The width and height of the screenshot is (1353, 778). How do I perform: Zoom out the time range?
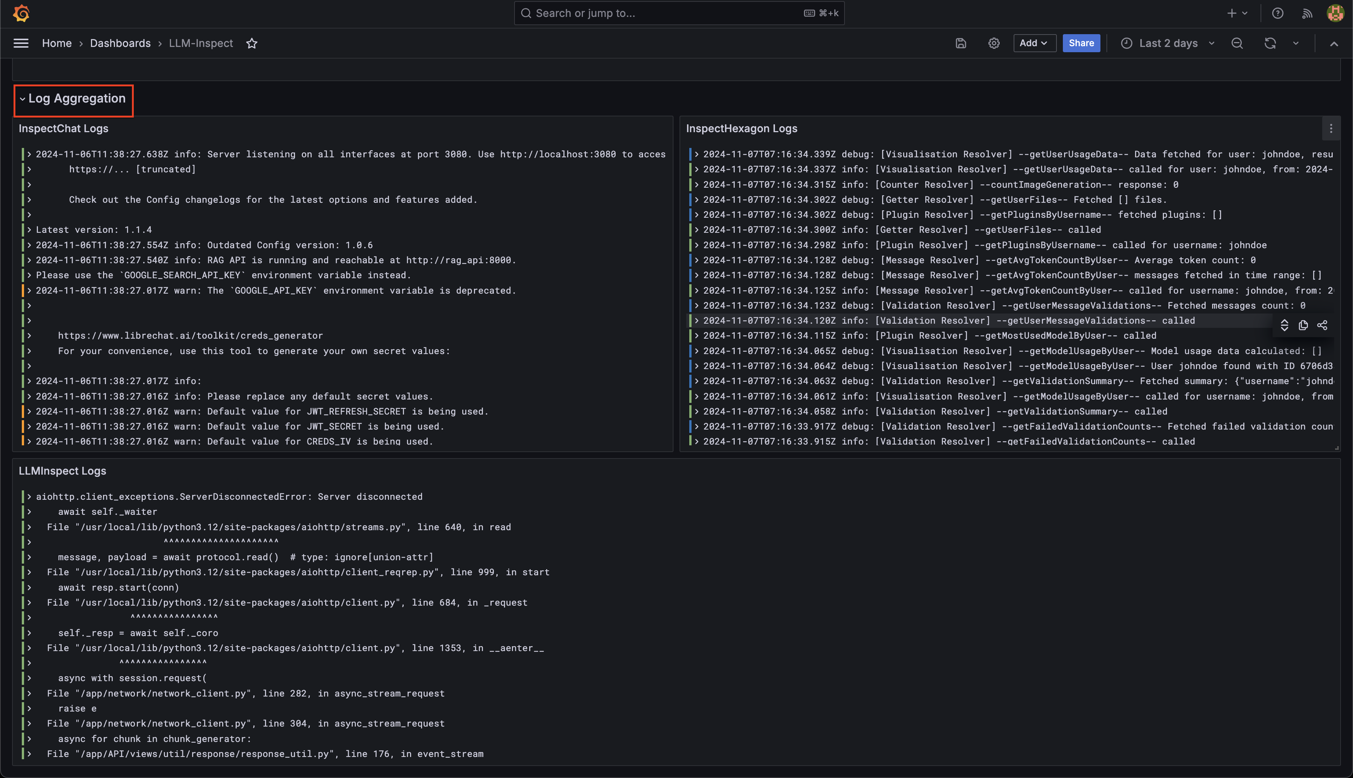[x=1237, y=43]
